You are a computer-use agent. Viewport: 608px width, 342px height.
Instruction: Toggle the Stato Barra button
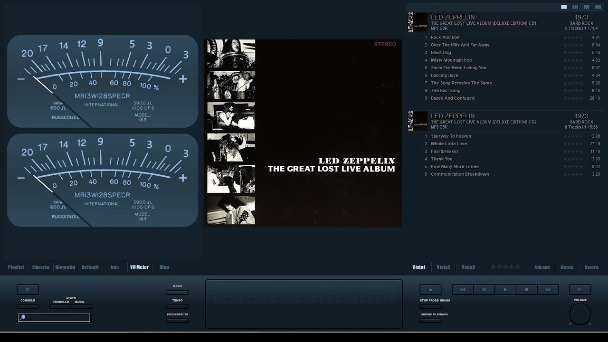point(81,306)
